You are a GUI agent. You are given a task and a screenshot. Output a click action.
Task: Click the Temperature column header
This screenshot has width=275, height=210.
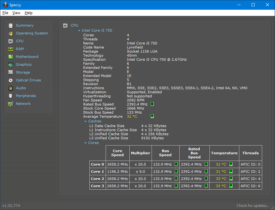(x=224, y=153)
